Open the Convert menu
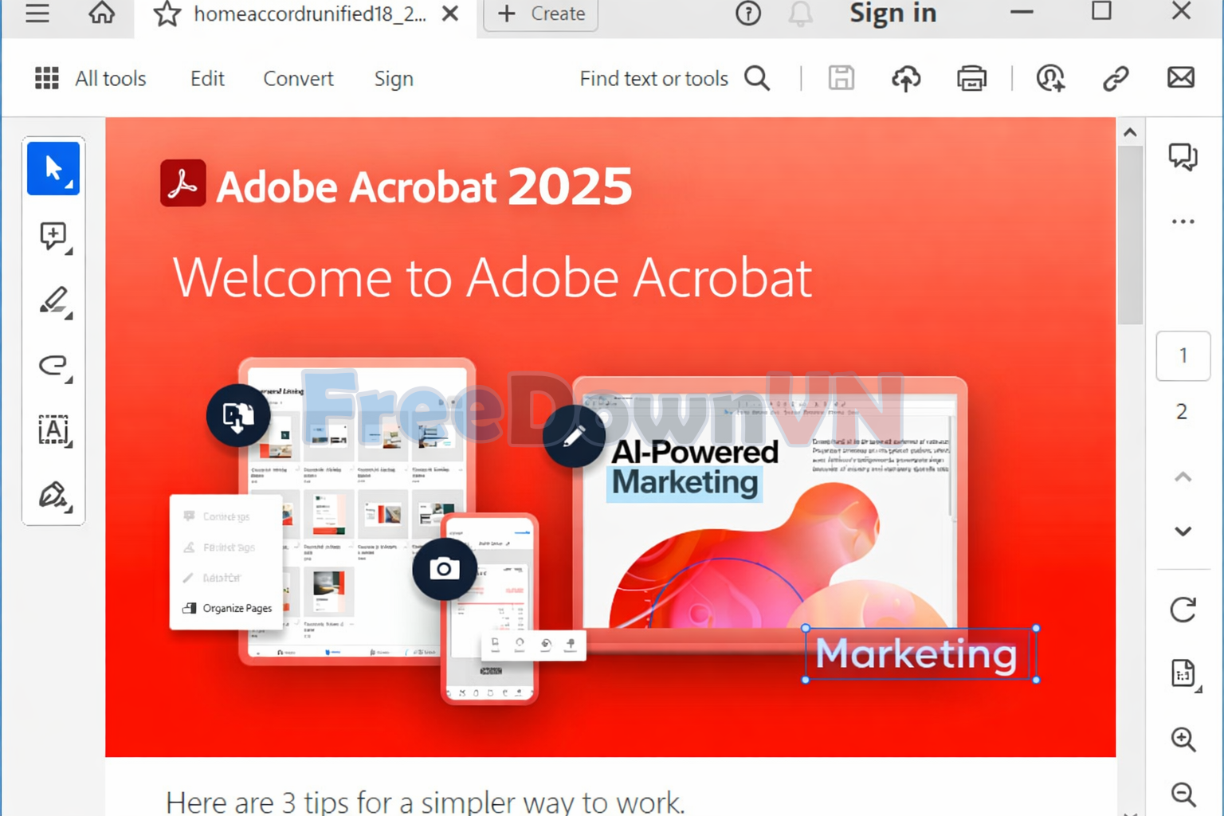Screen dimensions: 1224x816 point(297,78)
